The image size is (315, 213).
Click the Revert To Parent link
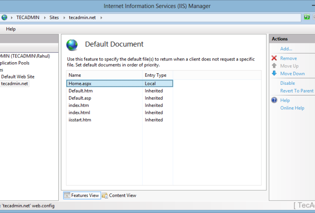(297, 91)
